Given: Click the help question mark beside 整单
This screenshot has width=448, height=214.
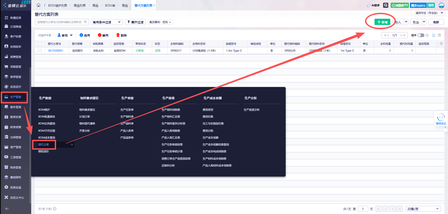Looking at the screenshot, I should [x=427, y=35].
